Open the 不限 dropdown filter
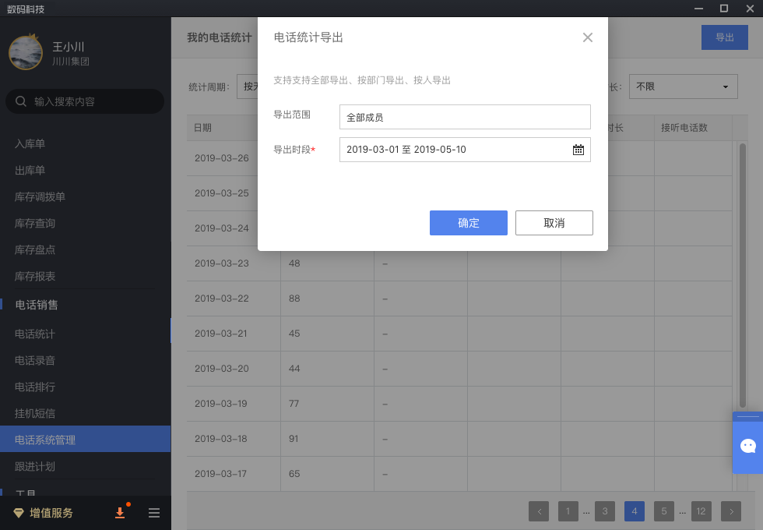Viewport: 763px width, 530px height. coord(683,87)
